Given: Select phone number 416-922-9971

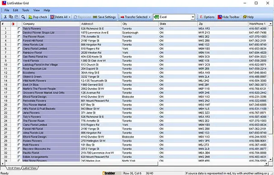Looking at the screenshot, I should pos(258,64).
